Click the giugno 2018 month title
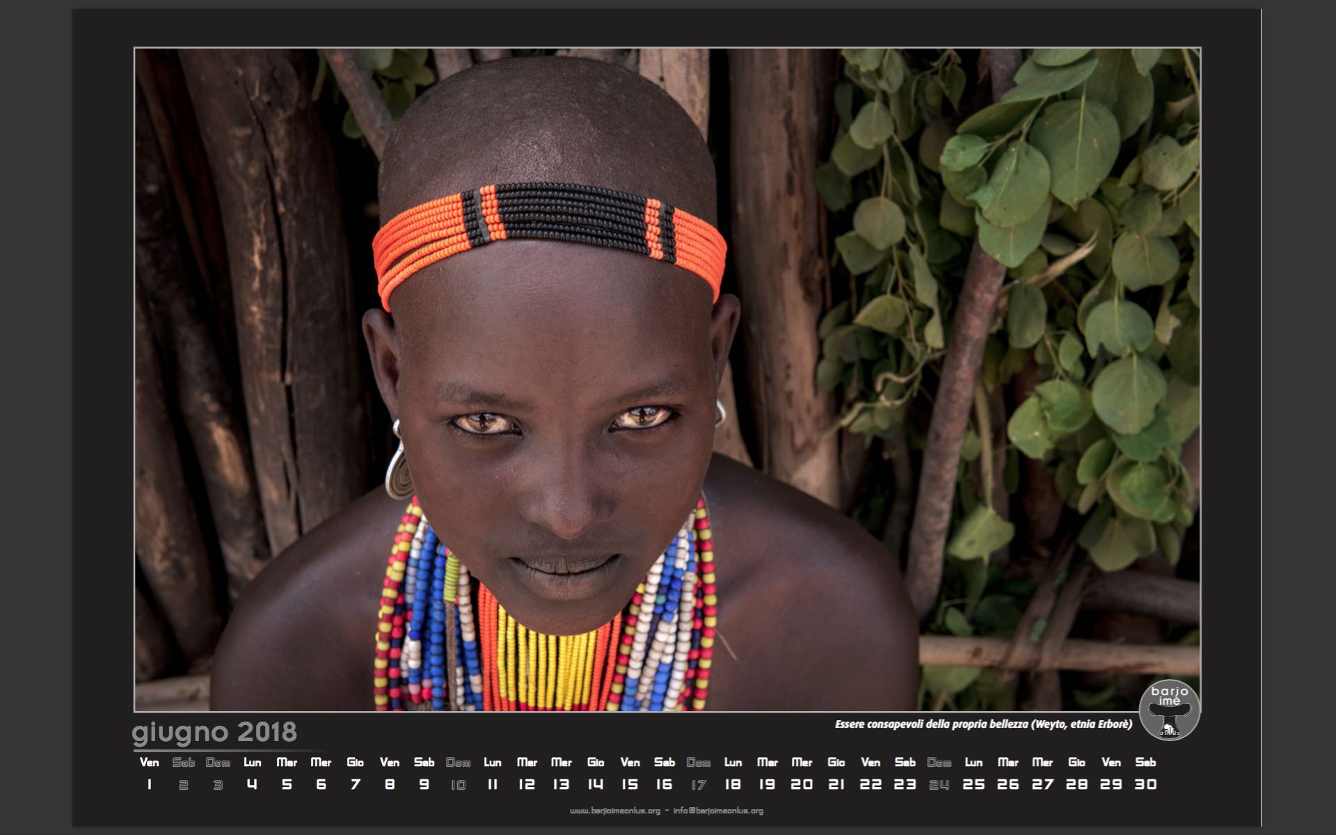 [x=214, y=732]
